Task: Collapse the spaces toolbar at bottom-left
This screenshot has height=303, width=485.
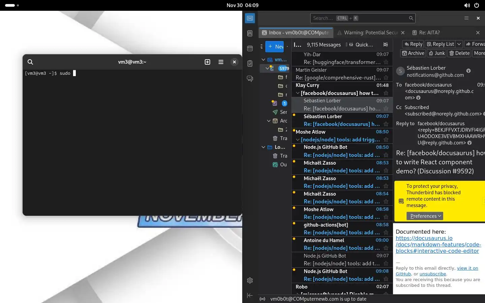Action: pos(250,295)
